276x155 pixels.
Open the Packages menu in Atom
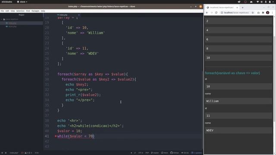tap(35, 11)
